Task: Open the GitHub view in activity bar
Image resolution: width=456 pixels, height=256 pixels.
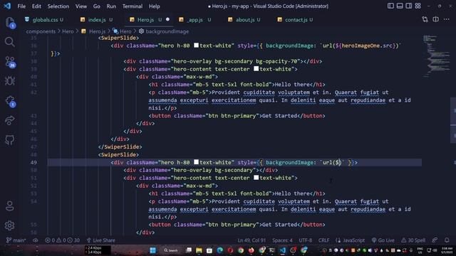Action: tap(9, 140)
